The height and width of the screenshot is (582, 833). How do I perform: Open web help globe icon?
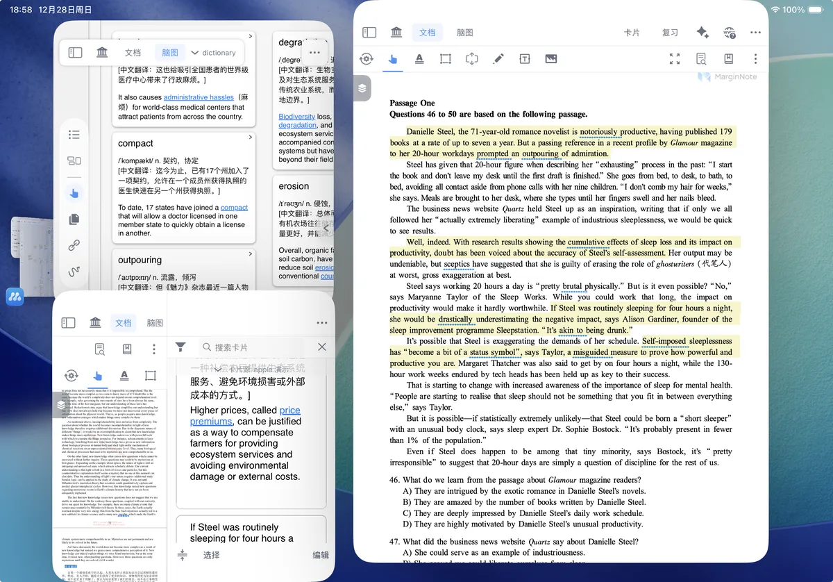click(x=729, y=32)
